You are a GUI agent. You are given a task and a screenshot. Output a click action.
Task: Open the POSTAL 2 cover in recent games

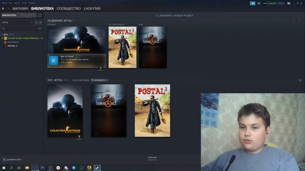coord(122,47)
